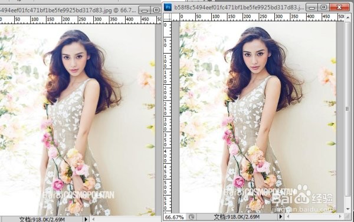Click the 66.67% zoom field

[174, 217]
